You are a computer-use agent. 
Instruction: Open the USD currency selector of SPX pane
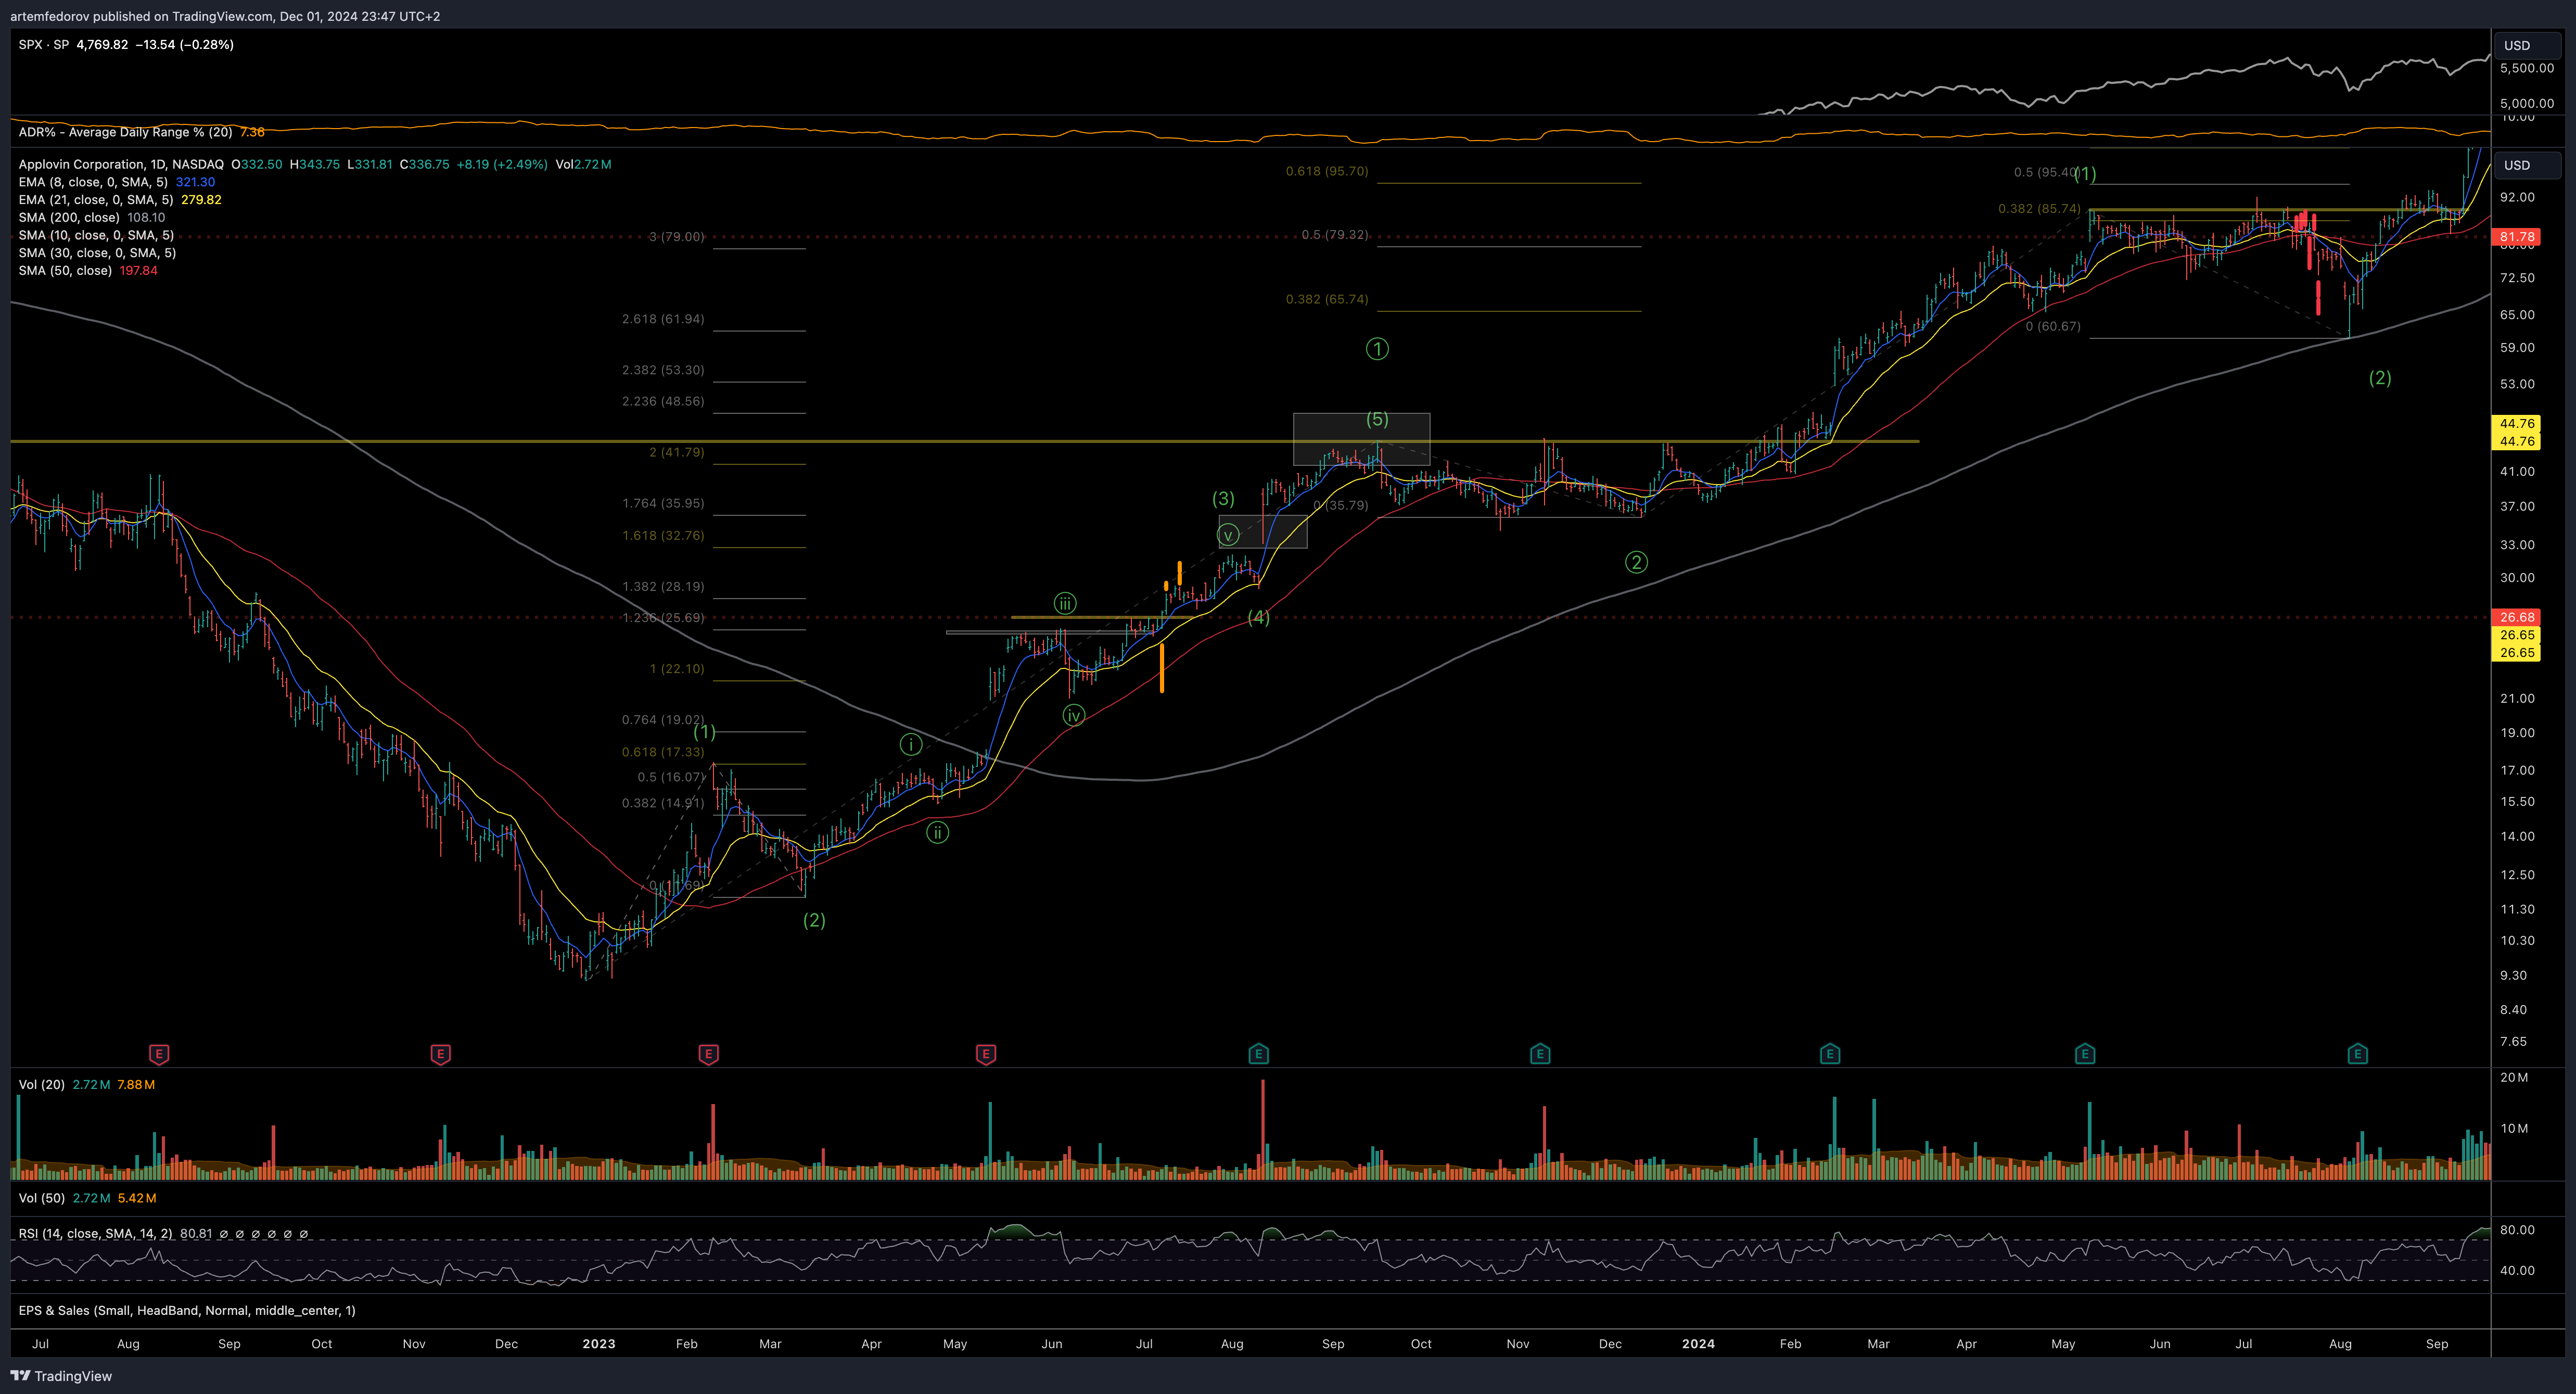[2527, 45]
